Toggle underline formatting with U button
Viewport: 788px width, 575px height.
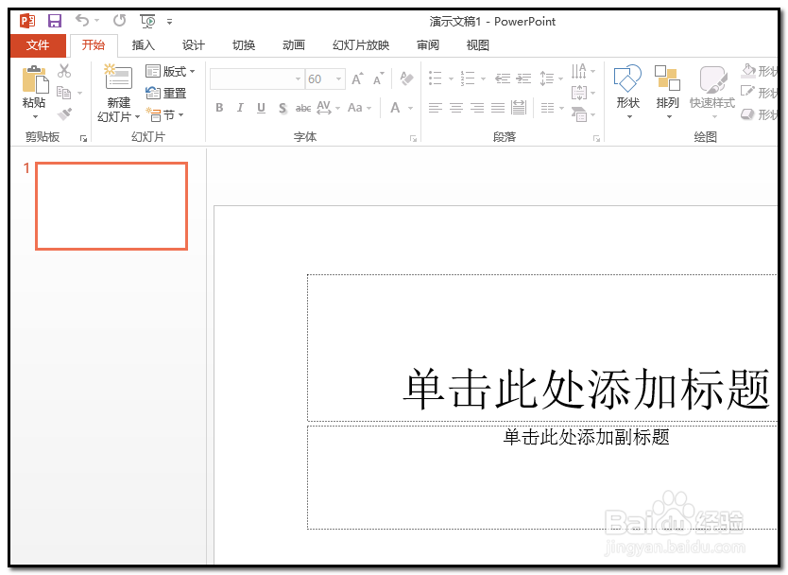coord(261,108)
